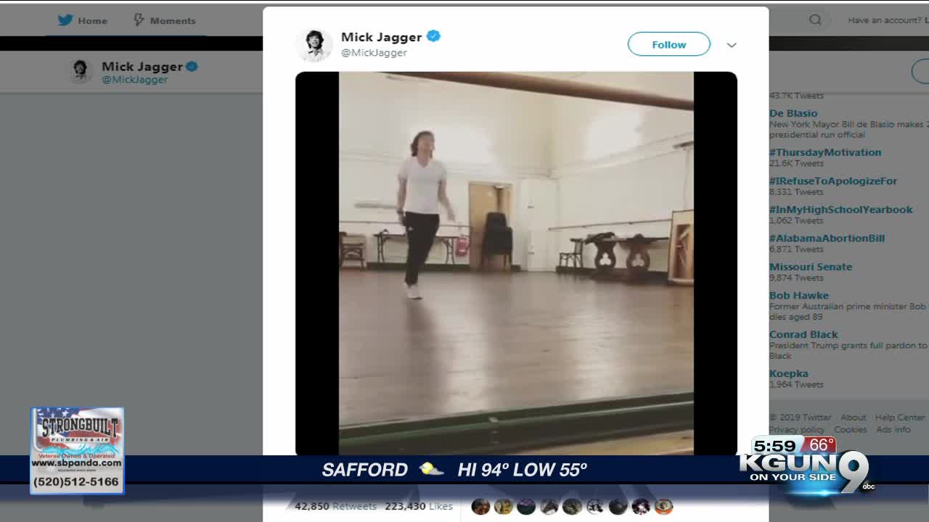Click verified badge on background profile name

(192, 66)
